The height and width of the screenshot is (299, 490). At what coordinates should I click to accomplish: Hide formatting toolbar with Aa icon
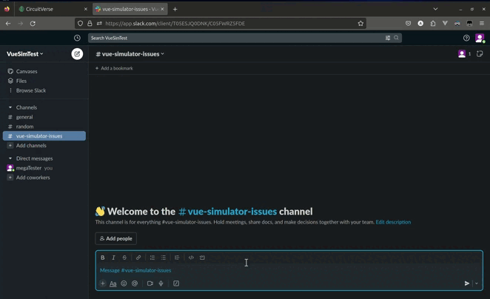[113, 283]
